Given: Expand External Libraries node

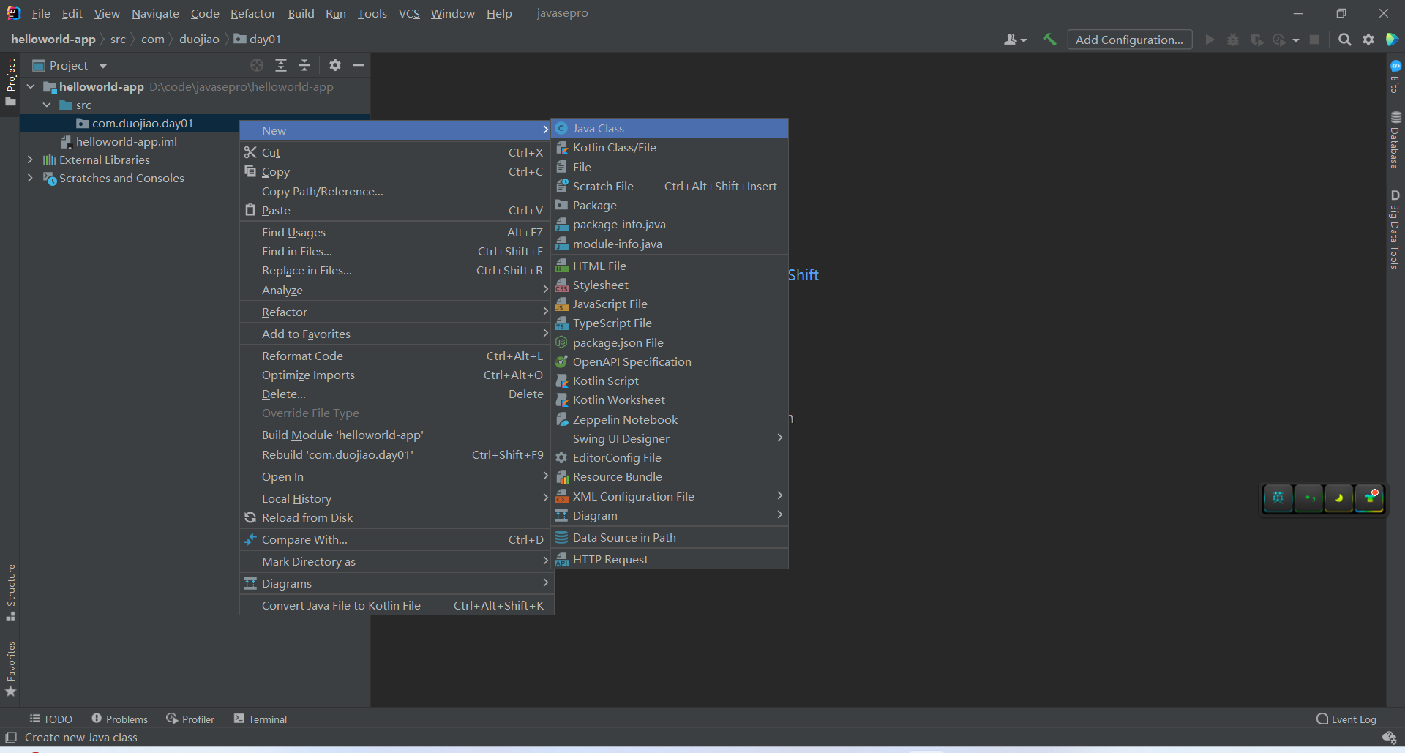Looking at the screenshot, I should (x=30, y=160).
